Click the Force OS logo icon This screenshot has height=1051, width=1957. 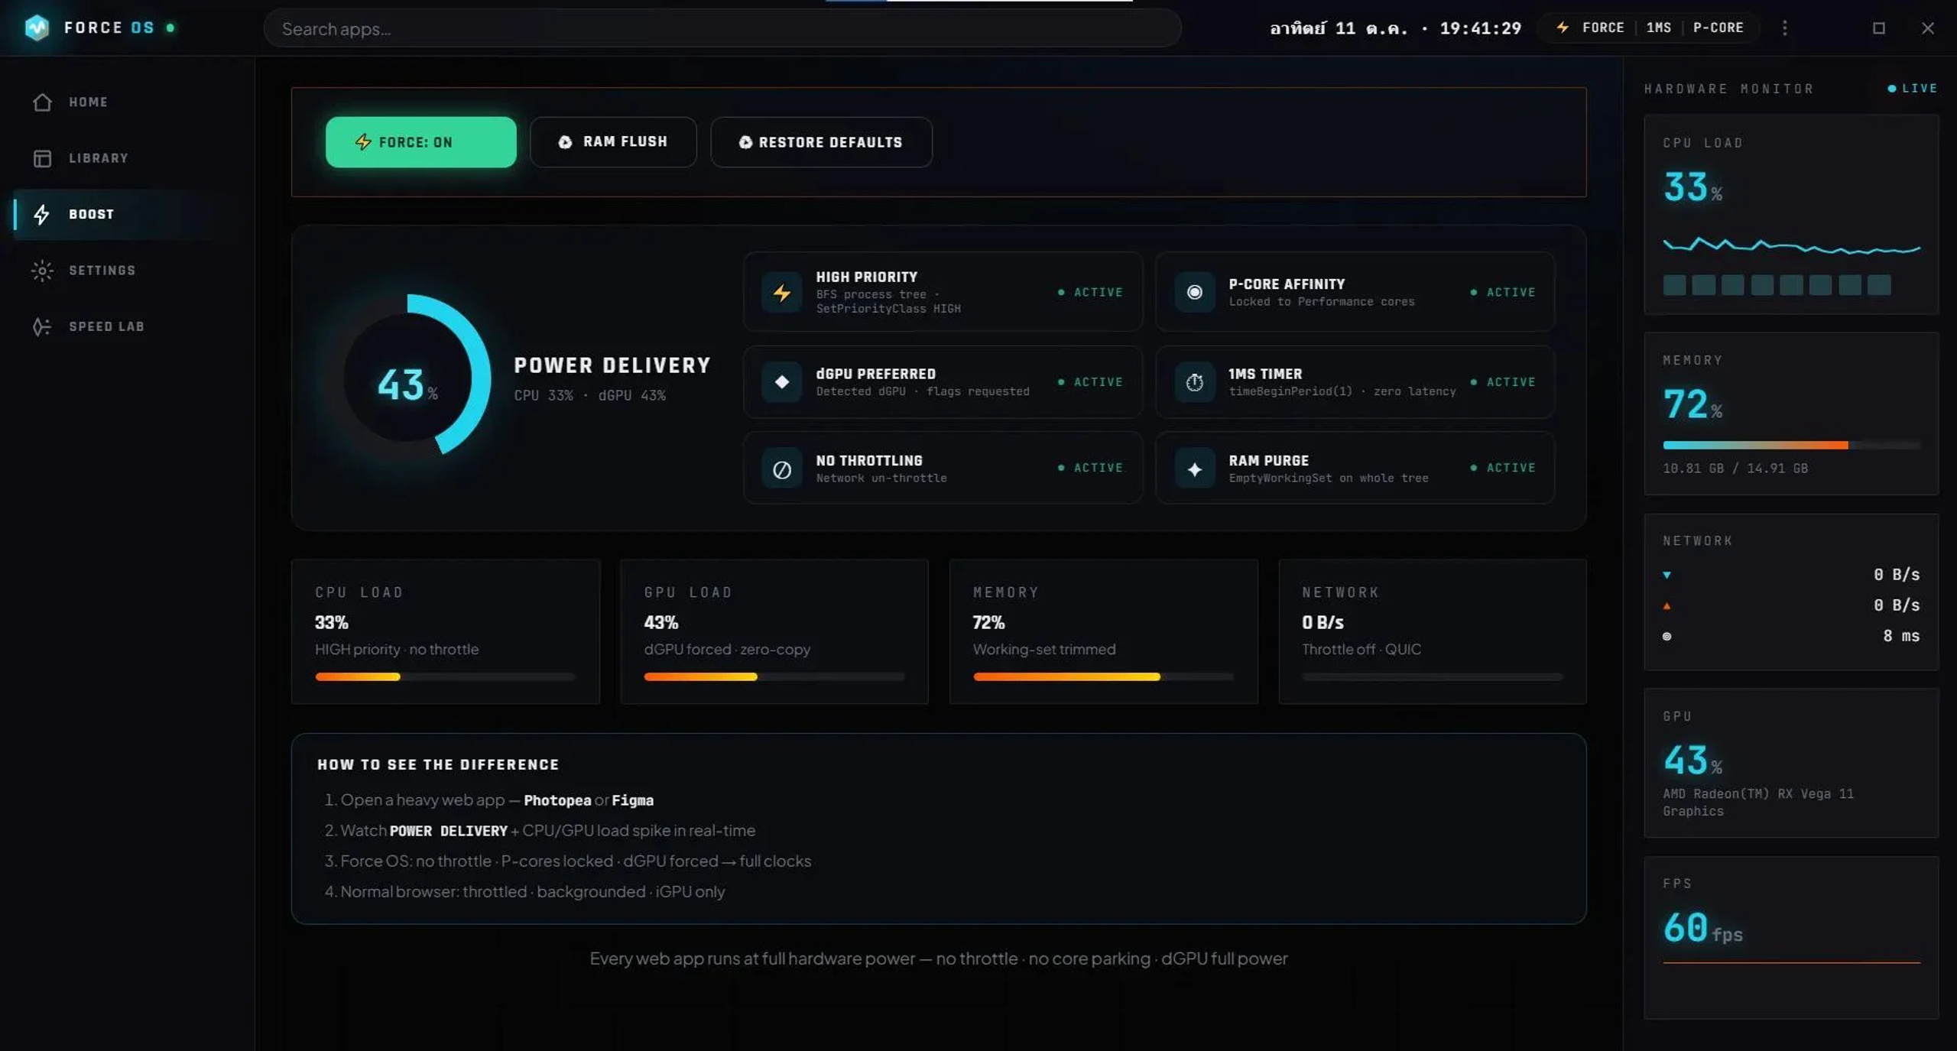pos(37,28)
